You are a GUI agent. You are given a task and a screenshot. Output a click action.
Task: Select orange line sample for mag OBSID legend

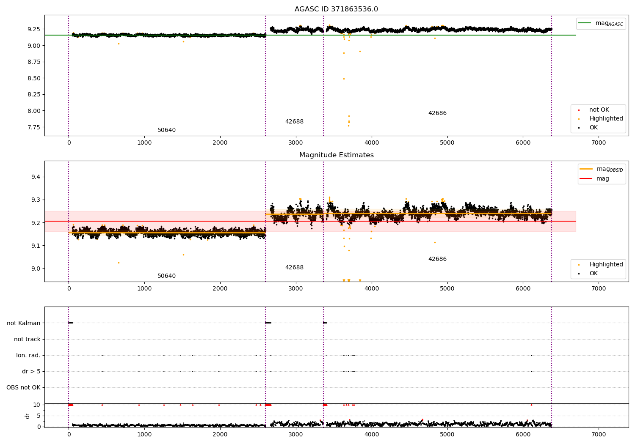586,169
